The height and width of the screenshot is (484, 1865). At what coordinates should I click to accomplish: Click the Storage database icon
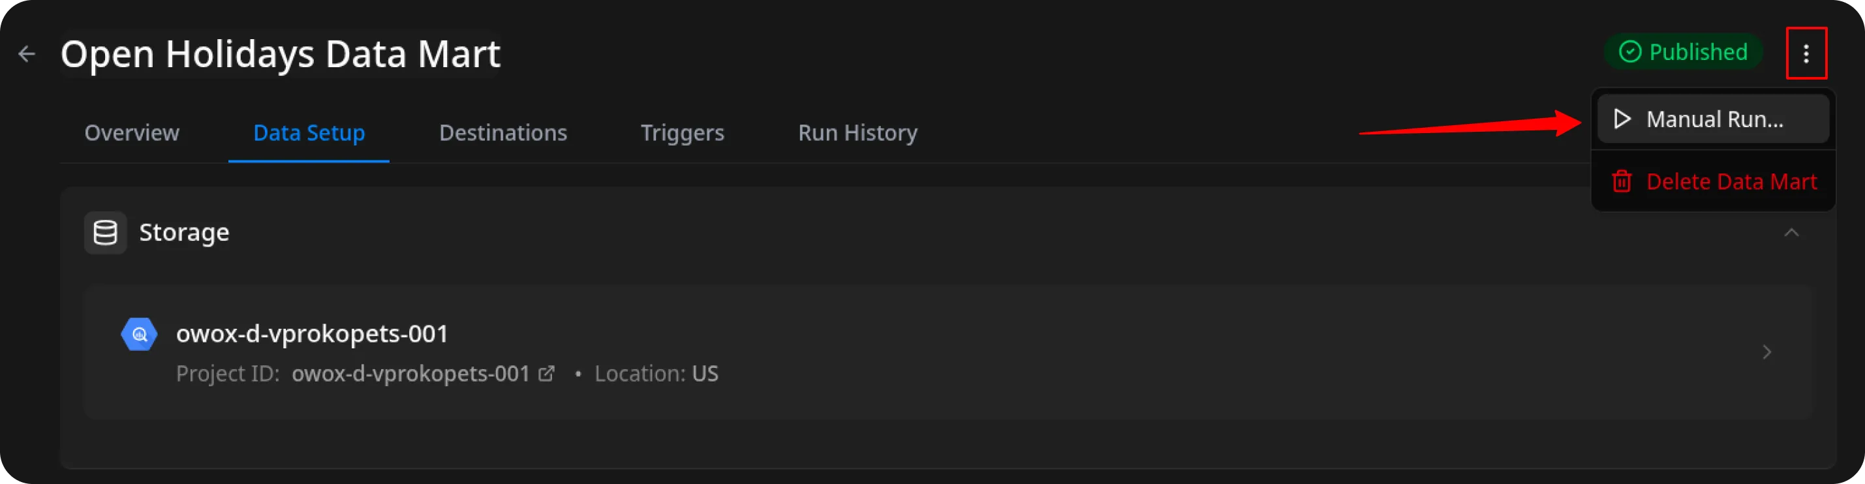(x=106, y=233)
